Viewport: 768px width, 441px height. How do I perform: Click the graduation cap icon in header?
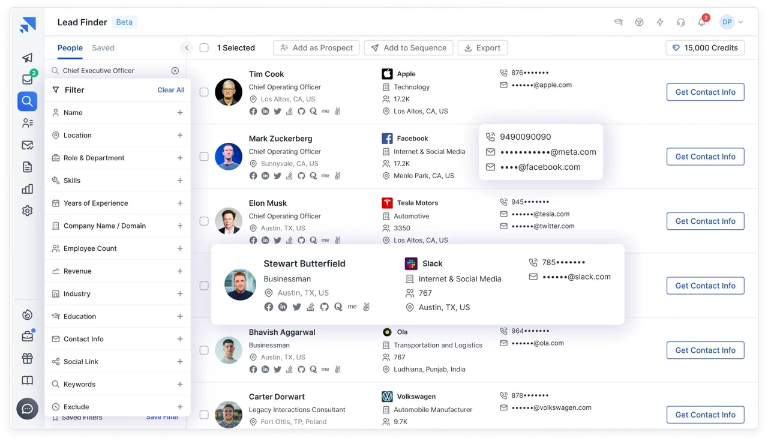click(619, 22)
